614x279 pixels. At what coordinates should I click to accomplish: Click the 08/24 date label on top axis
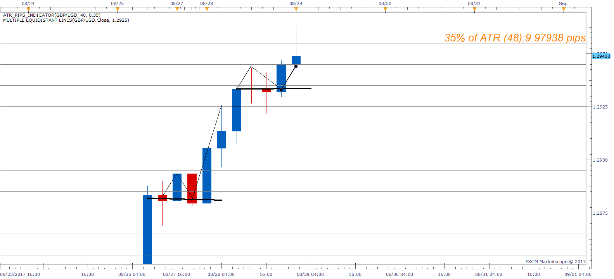pyautogui.click(x=28, y=3)
